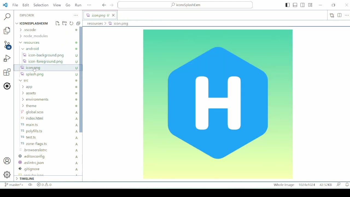Viewport: 350px width, 197px height.
Task: Customize layout icon in title bar
Action: click(310, 5)
